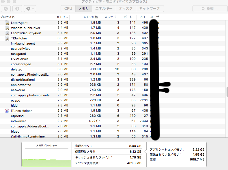Image resolution: width=228 pixels, height=170 pixels.
Task: Select the taskgated process
Action: click(18, 54)
